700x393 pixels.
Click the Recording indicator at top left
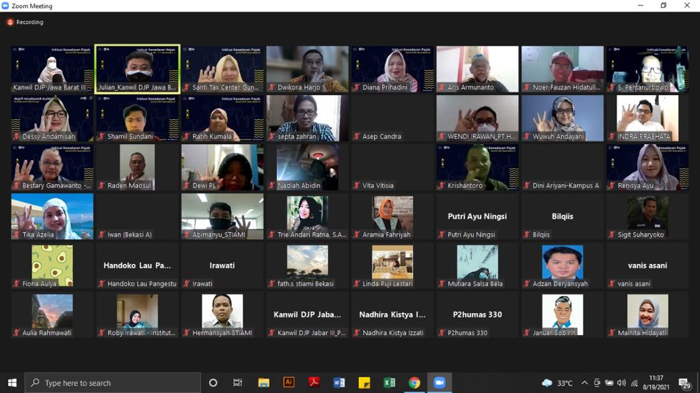[x=25, y=22]
